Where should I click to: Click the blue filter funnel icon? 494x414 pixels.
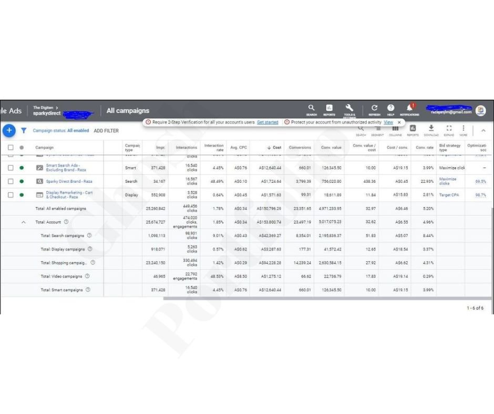[x=24, y=130]
